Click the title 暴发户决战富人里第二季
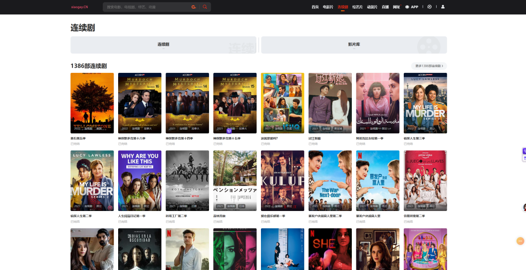 [325, 216]
